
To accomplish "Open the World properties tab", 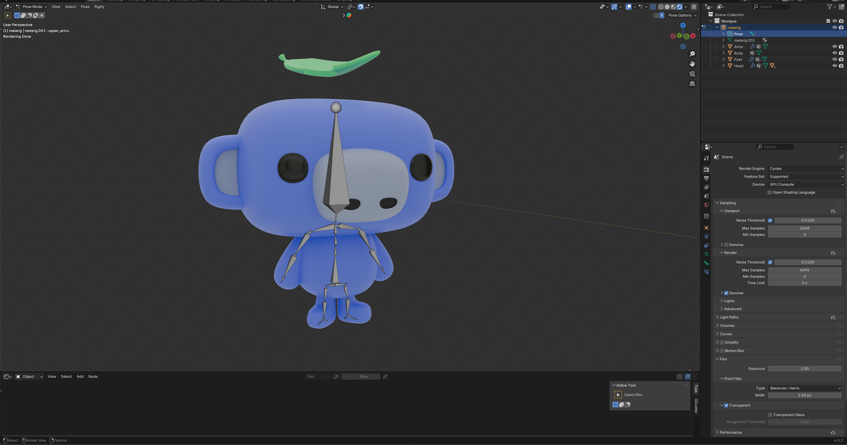I will [706, 205].
